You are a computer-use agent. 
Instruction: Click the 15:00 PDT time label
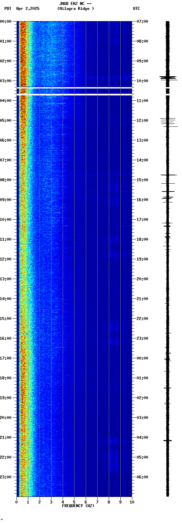click(x=6, y=319)
